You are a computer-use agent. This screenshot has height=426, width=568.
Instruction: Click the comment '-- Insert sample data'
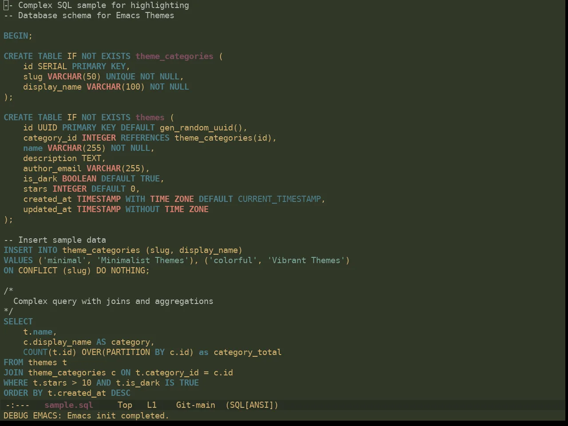[55, 240]
